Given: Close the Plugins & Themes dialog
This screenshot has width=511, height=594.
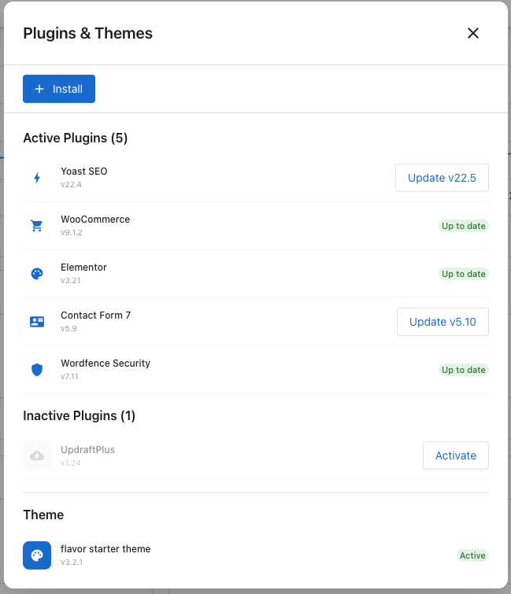Looking at the screenshot, I should 473,33.
